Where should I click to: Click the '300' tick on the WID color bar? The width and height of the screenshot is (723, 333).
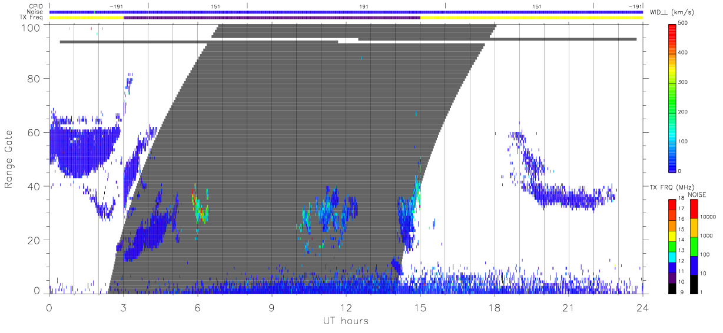click(x=684, y=82)
